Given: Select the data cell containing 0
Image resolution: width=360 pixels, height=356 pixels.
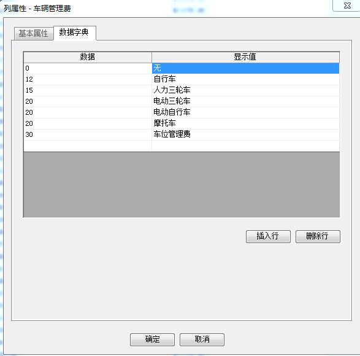Looking at the screenshot, I should tap(88, 68).
